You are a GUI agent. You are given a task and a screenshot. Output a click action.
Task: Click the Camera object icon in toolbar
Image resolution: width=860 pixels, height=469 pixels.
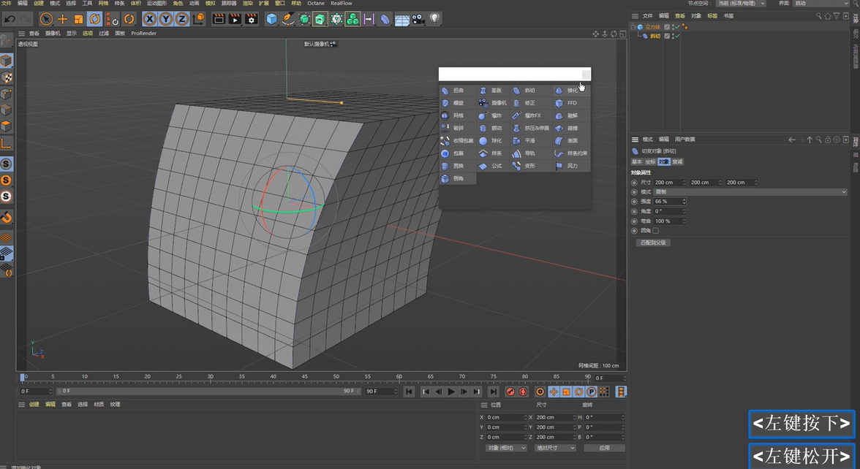pyautogui.click(x=418, y=20)
